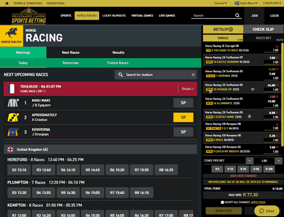Click the search magnifier in the header
Viewport: 284px width, 217px height.
click(x=235, y=16)
